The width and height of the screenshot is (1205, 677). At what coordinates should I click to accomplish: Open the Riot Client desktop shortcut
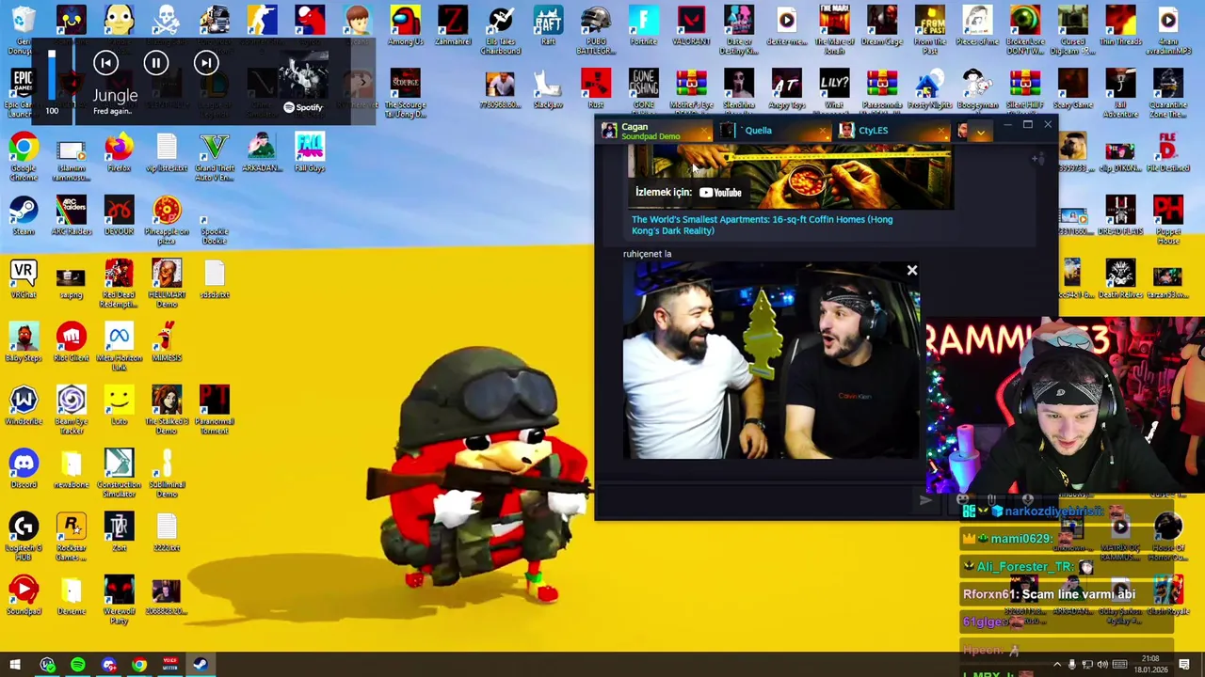click(x=72, y=341)
